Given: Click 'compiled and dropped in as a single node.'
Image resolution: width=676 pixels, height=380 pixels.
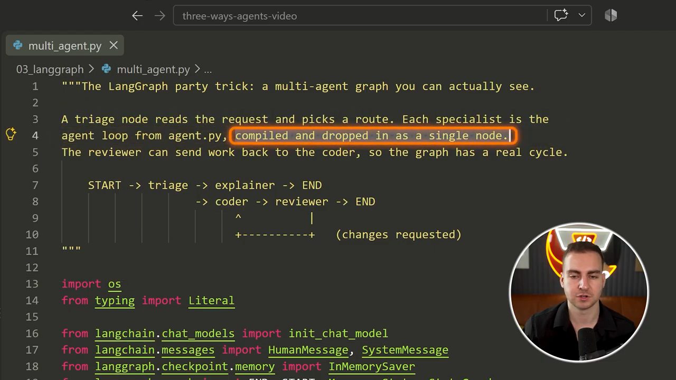Looking at the screenshot, I should [x=372, y=136].
